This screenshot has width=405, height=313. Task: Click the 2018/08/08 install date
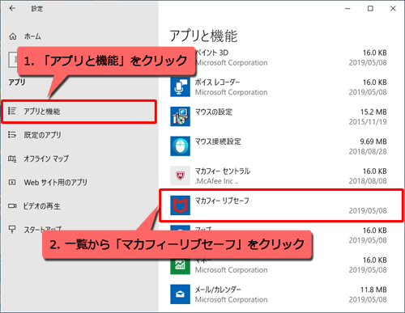(x=368, y=181)
